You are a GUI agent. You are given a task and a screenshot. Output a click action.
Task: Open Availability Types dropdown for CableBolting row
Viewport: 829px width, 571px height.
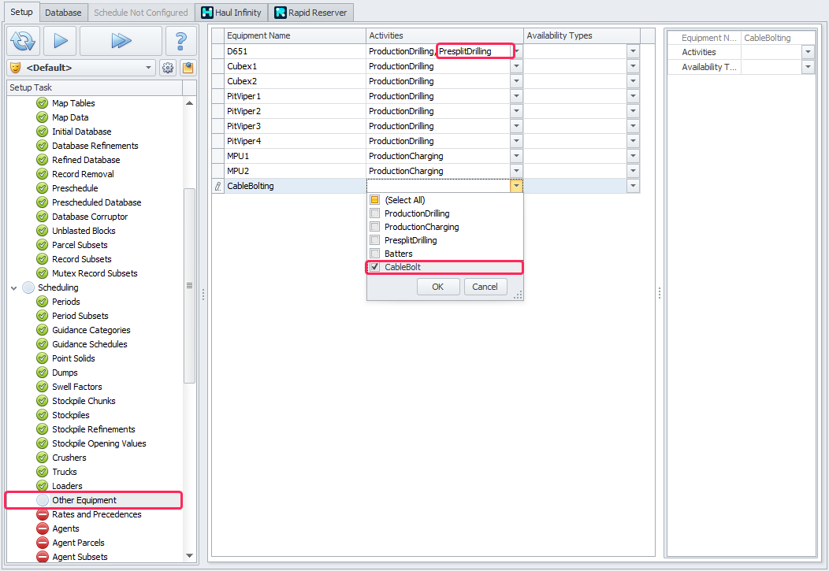(633, 186)
